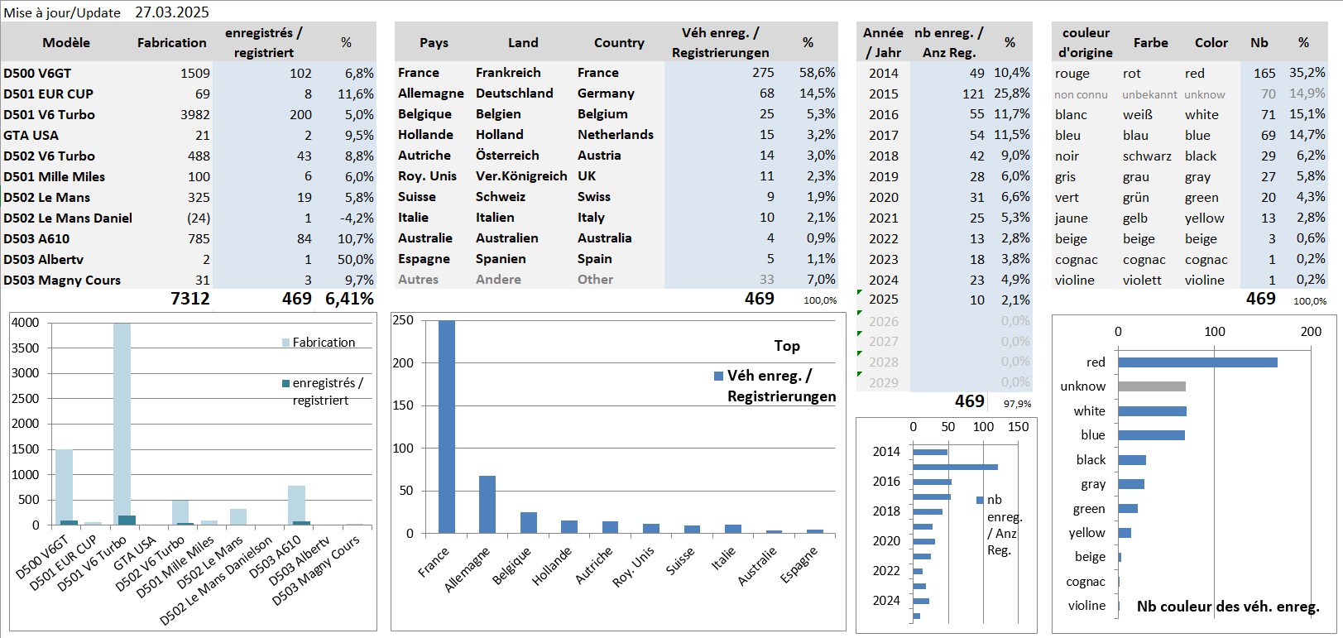Select the D501 Mille Miles table cell
Viewport: 1343px width, 638px height.
(54, 176)
